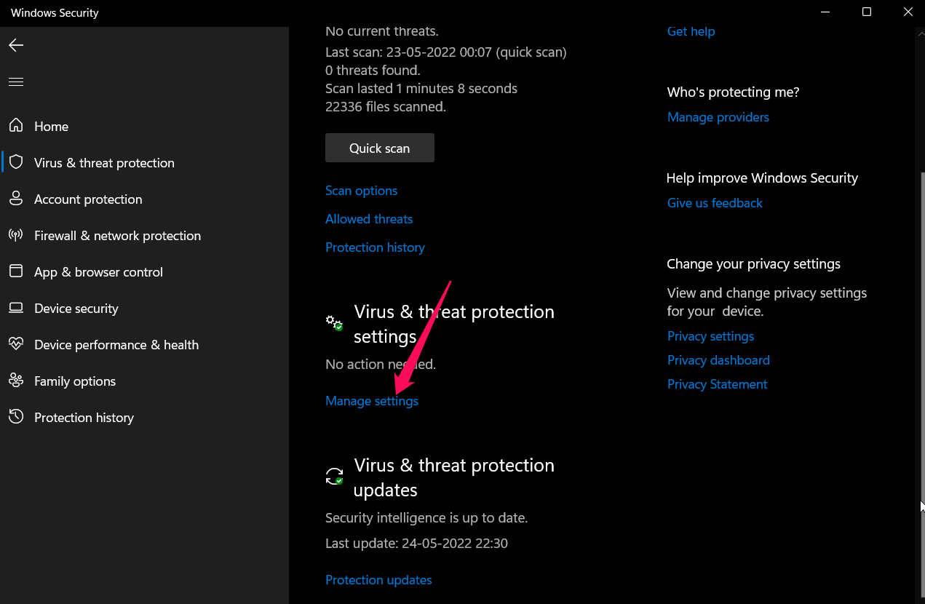Click the Family options people icon

[16, 381]
